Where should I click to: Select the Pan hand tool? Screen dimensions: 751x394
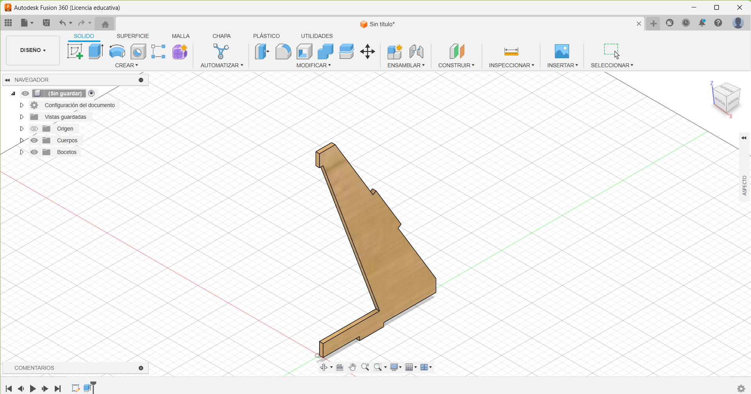(x=352, y=367)
